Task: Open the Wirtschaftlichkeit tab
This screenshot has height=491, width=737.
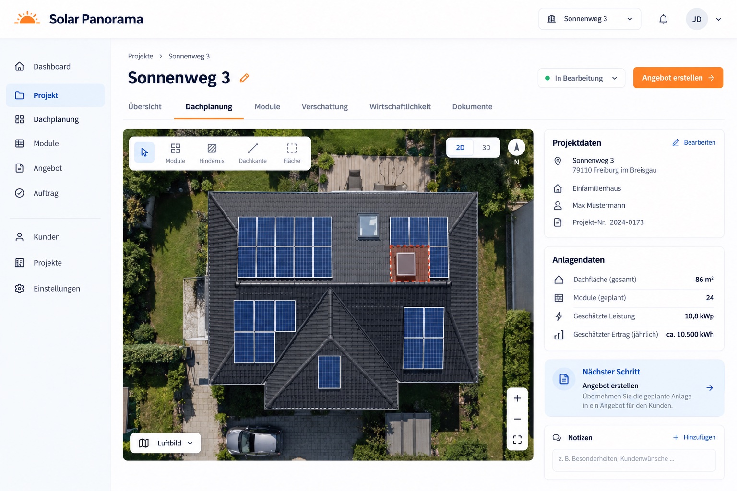Action: tap(400, 106)
